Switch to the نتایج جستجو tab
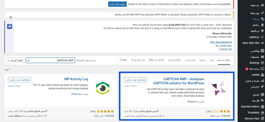The height and width of the screenshot is (122, 265). 224,60
